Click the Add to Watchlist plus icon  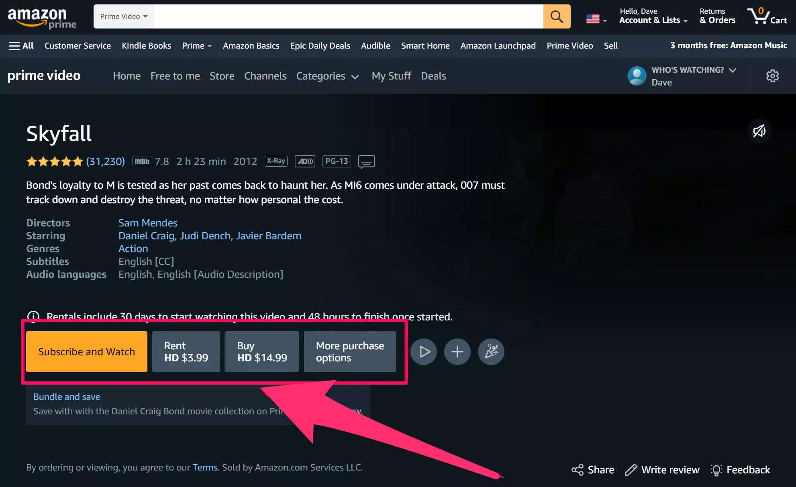(x=457, y=351)
